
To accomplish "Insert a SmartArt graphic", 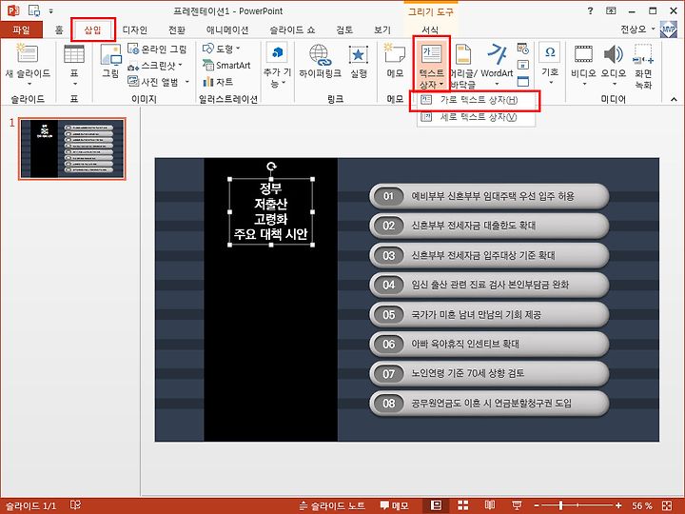I will (x=226, y=66).
